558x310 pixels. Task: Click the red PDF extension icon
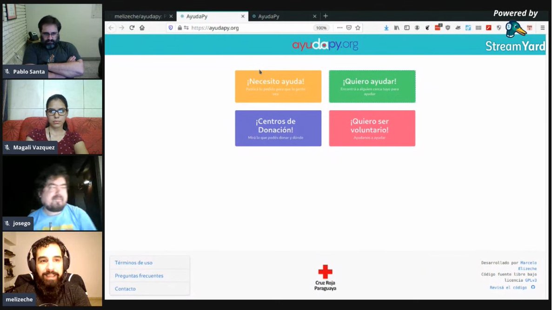[489, 28]
